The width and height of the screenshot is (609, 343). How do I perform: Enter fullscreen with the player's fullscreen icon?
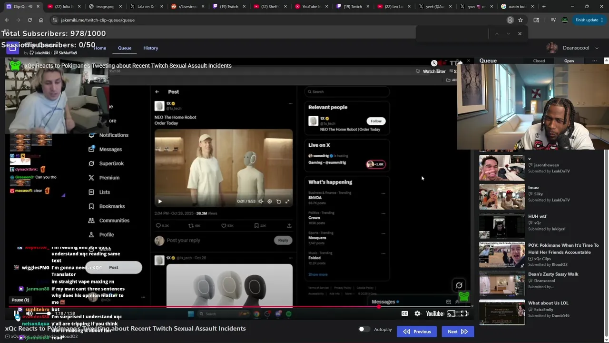point(464,313)
